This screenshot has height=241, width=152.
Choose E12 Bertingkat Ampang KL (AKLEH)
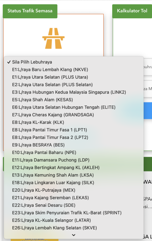[x=74, y=168]
